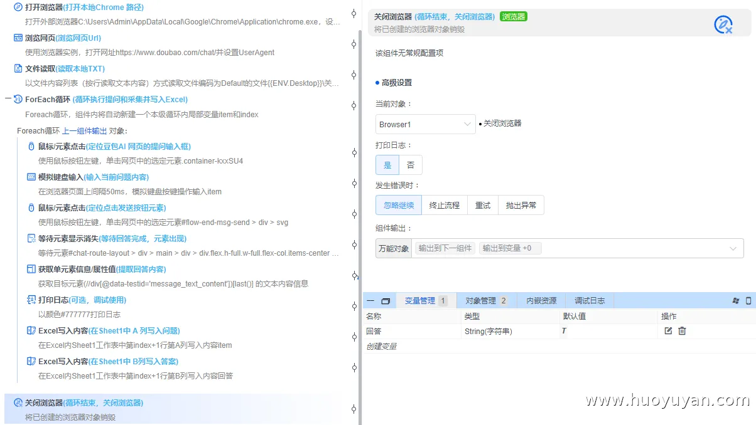Click the 上一组件输出 link in Foreach
Viewport: 756px width, 425px height.
point(85,131)
